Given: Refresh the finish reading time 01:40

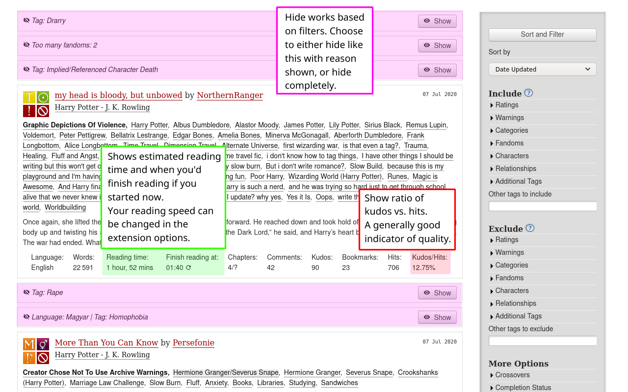Looking at the screenshot, I should click(x=188, y=268).
